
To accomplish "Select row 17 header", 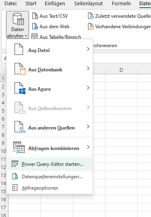I will click(4, 207).
